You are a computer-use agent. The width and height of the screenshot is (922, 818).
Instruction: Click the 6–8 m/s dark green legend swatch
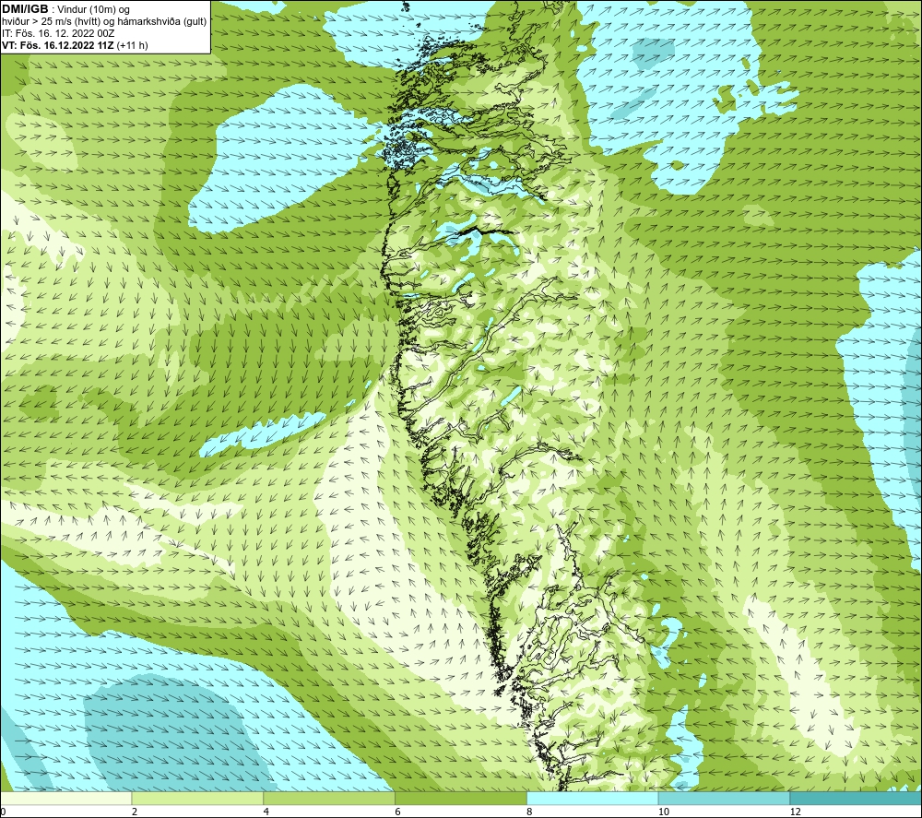(x=461, y=799)
